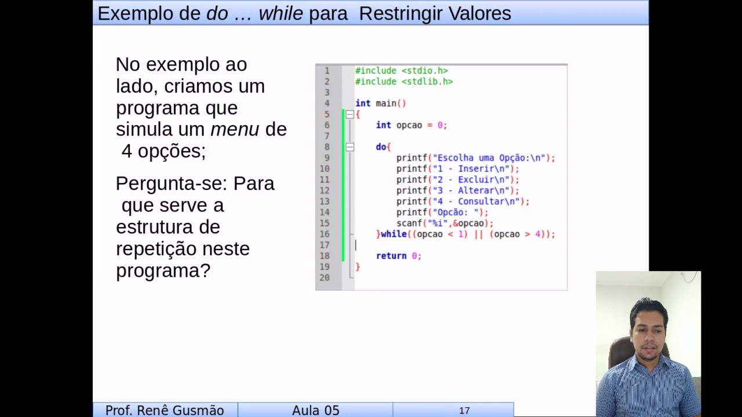Select the '#include <stdio.h>' code line

coord(401,71)
